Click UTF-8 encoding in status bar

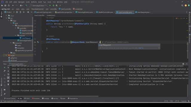click(177, 101)
